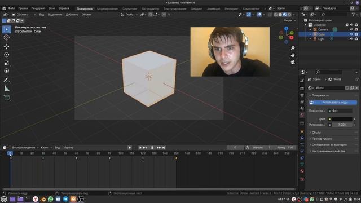Viewport: 361px width, 203px height.
Task: Expand the Volume (Объём) panel
Action: click(x=333, y=133)
